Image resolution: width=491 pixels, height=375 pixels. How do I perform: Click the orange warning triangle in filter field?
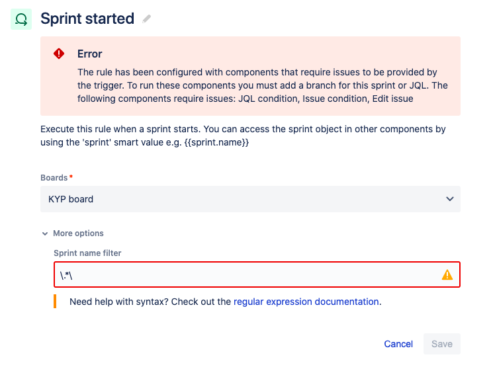447,275
